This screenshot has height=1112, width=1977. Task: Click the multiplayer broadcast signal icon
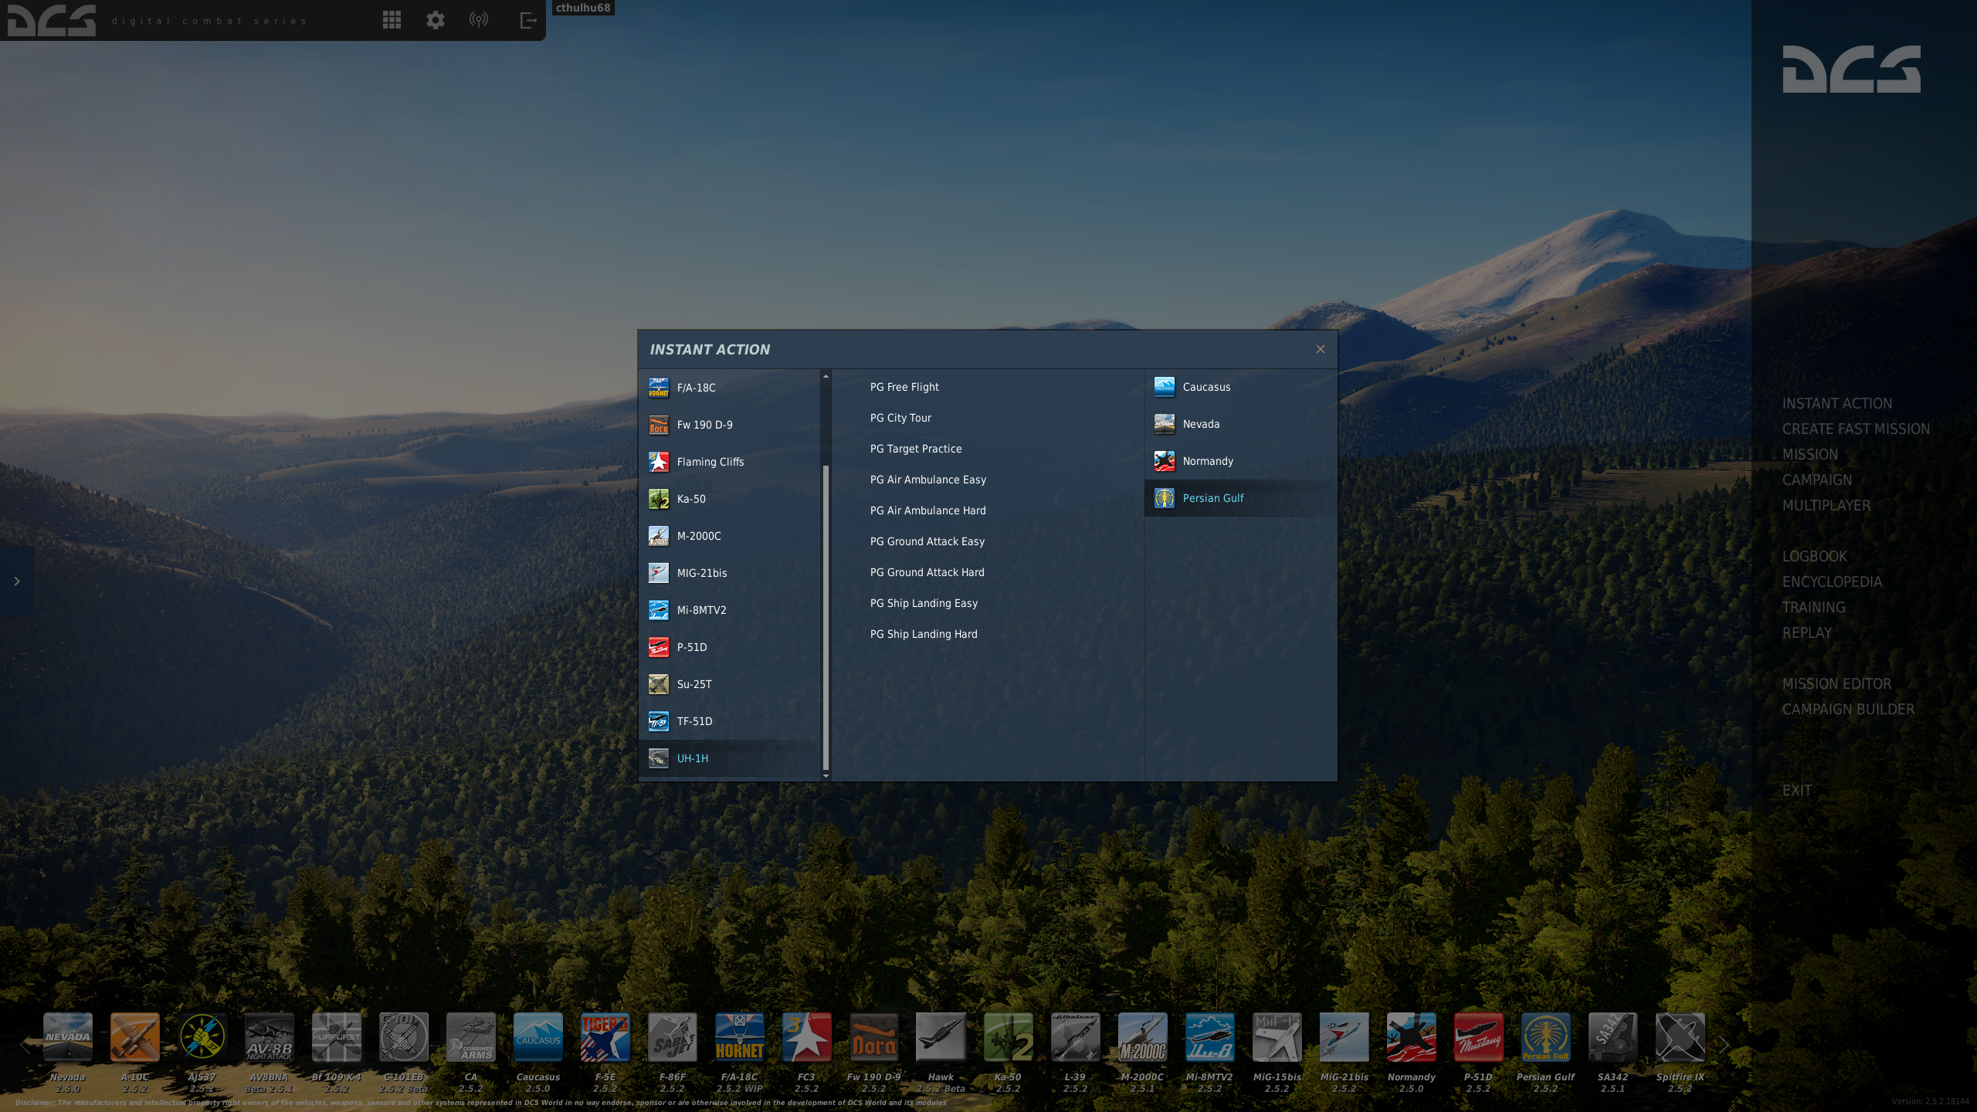[479, 20]
